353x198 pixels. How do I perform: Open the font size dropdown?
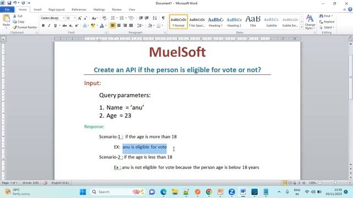pos(75,18)
